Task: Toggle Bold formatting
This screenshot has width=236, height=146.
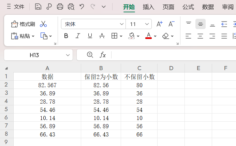Action: [x=66, y=36]
